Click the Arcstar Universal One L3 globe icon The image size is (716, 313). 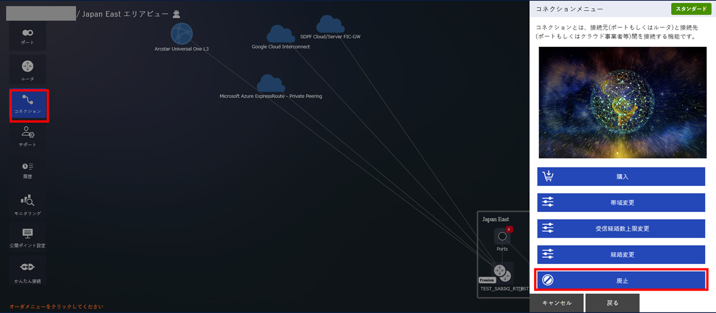pyautogui.click(x=182, y=33)
